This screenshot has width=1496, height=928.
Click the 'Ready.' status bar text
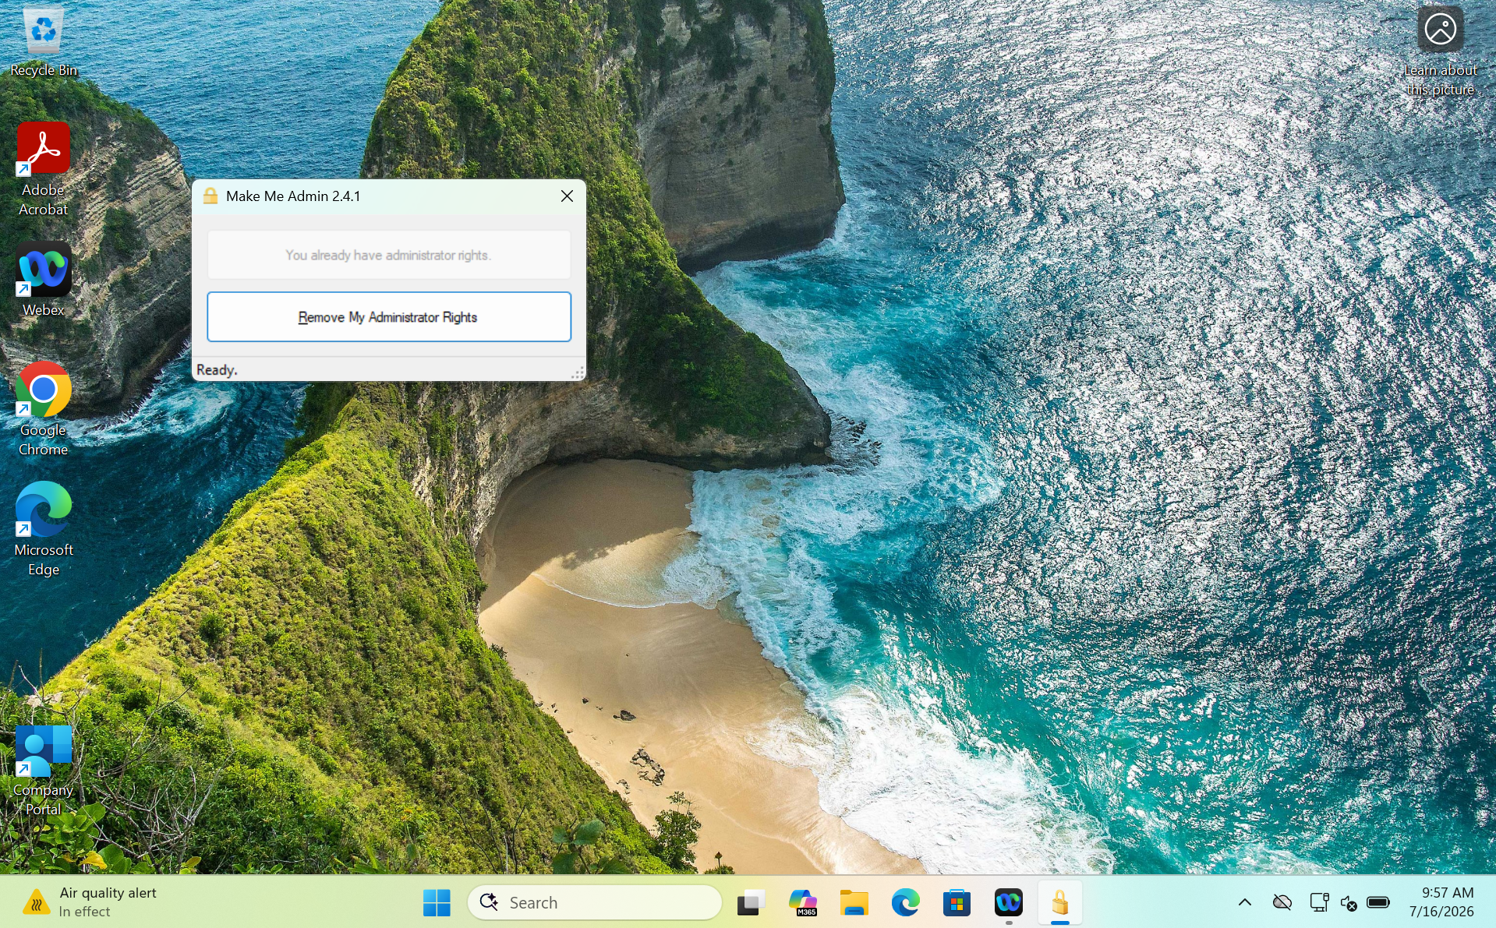217,369
